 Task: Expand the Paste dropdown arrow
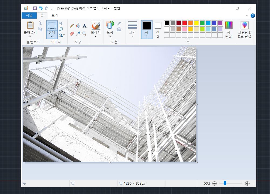pos(30,36)
